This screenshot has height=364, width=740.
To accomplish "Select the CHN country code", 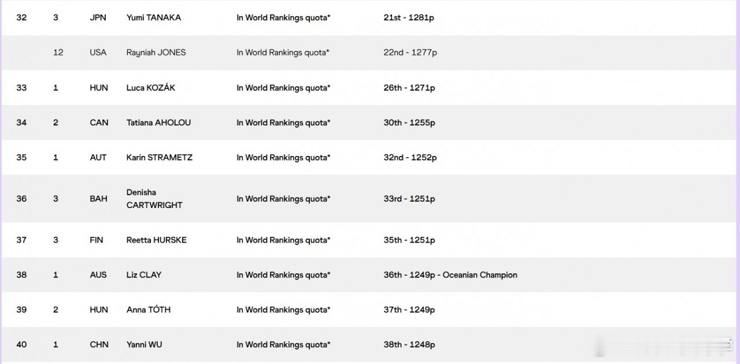I will (x=99, y=344).
